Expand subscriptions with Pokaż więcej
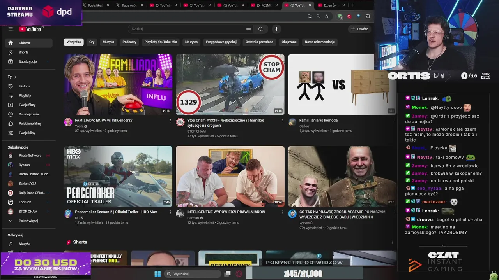Screen dimensions: 499x280 click(28, 220)
